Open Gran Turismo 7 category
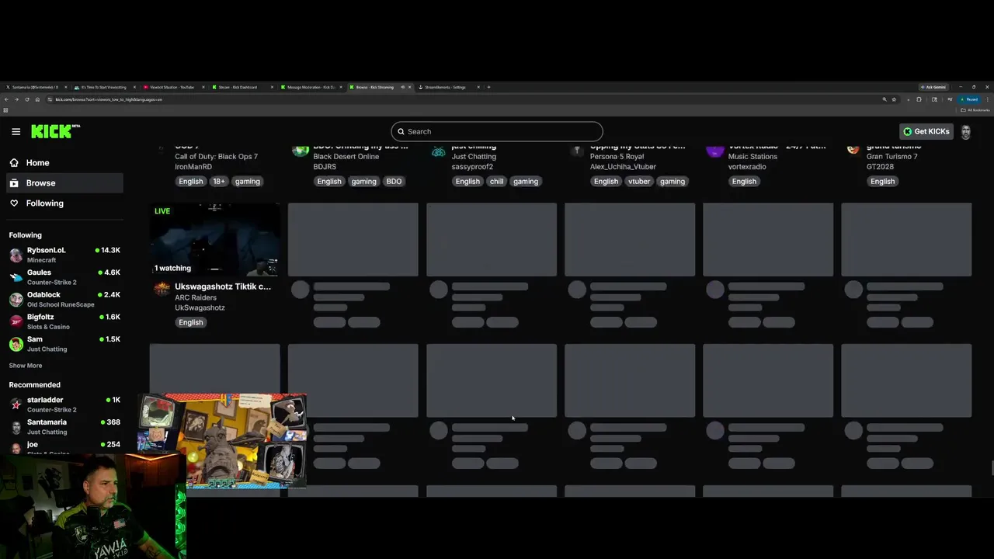The image size is (994, 559). click(x=892, y=157)
